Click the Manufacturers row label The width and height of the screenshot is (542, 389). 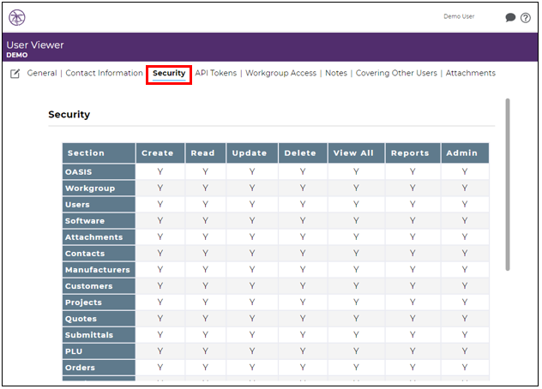pyautogui.click(x=99, y=270)
